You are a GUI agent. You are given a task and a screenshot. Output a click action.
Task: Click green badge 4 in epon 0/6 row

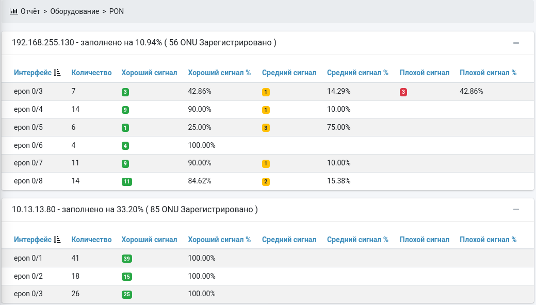(125, 146)
